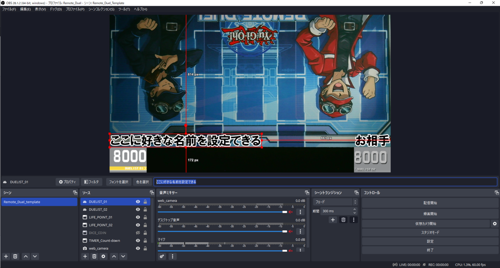Image resolution: width=500 pixels, height=268 pixels.
Task: Delete selected source with trash icon
Action: tap(94, 256)
